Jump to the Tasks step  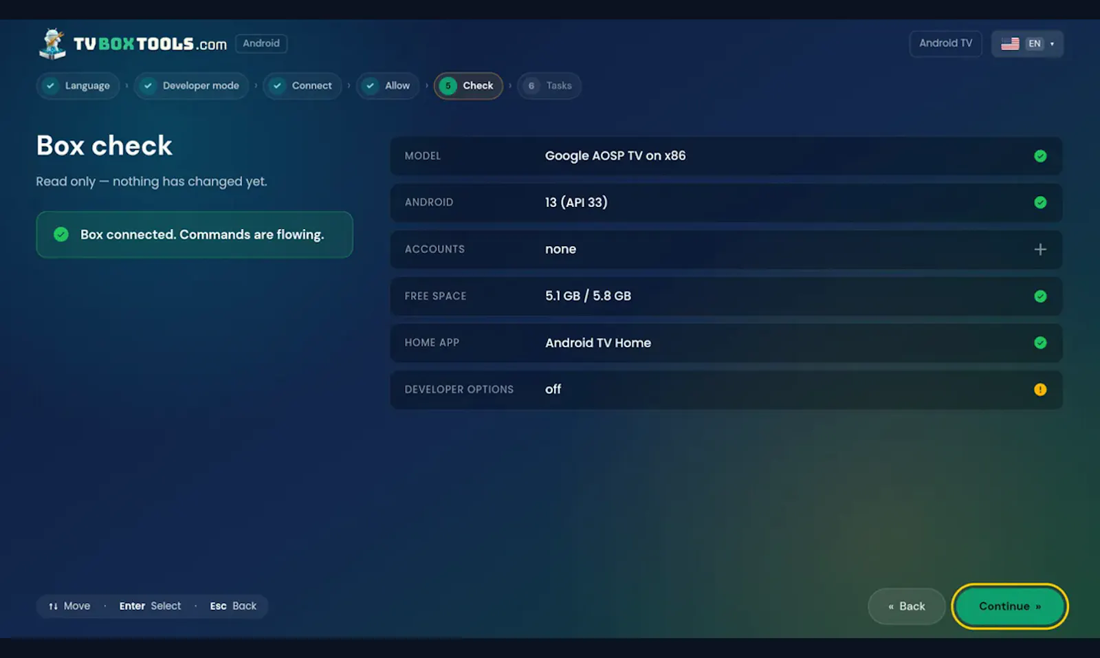[x=549, y=86]
